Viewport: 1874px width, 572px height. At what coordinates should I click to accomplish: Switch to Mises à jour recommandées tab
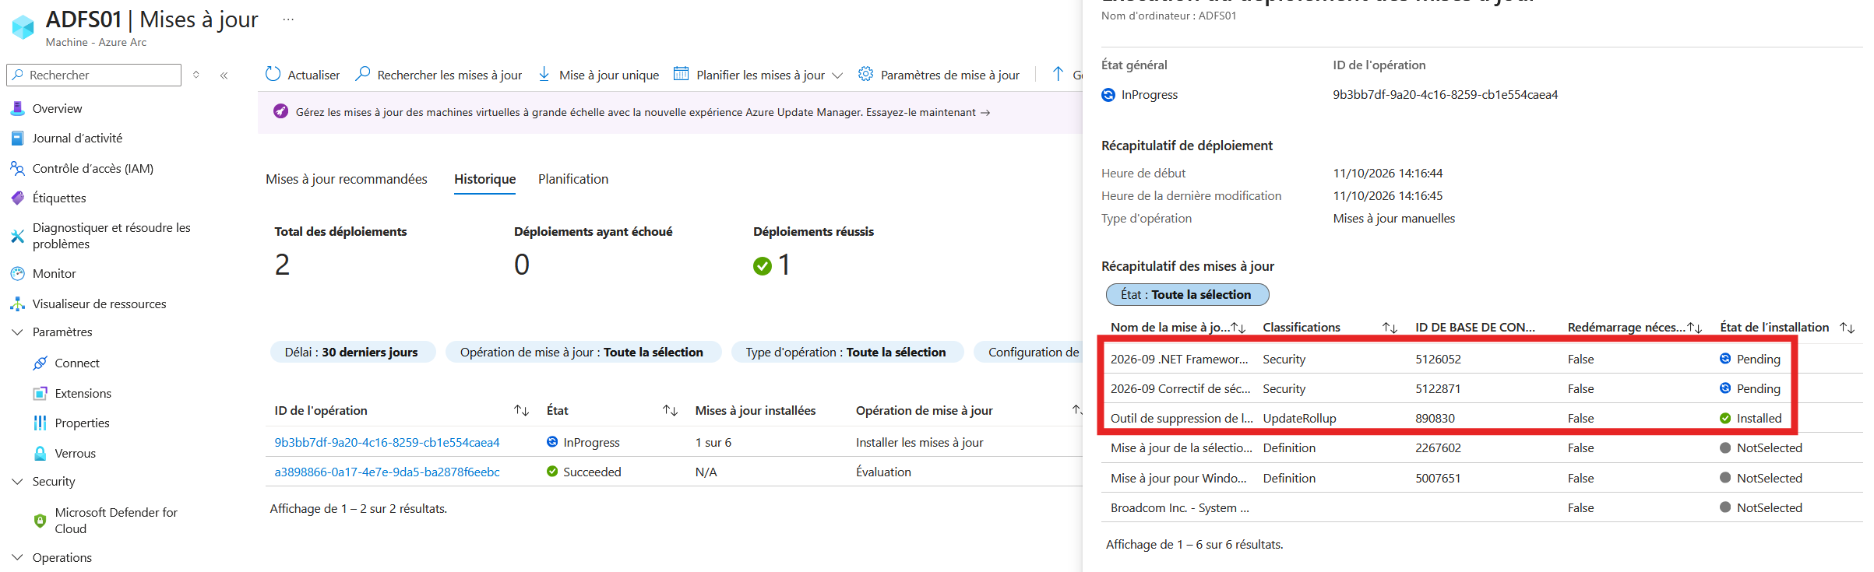pyautogui.click(x=347, y=179)
